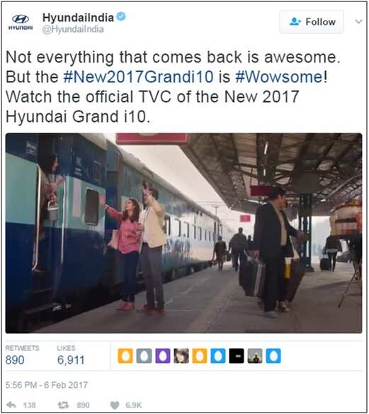The image size is (369, 414).
Task: View the 6,911 likes list
Action: pos(71,355)
